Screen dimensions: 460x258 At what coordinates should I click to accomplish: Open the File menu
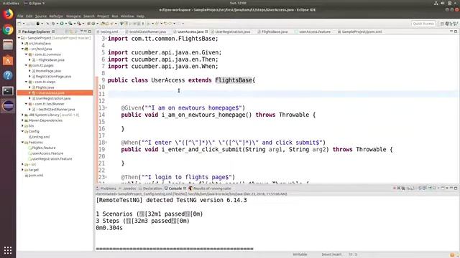click(20, 16)
